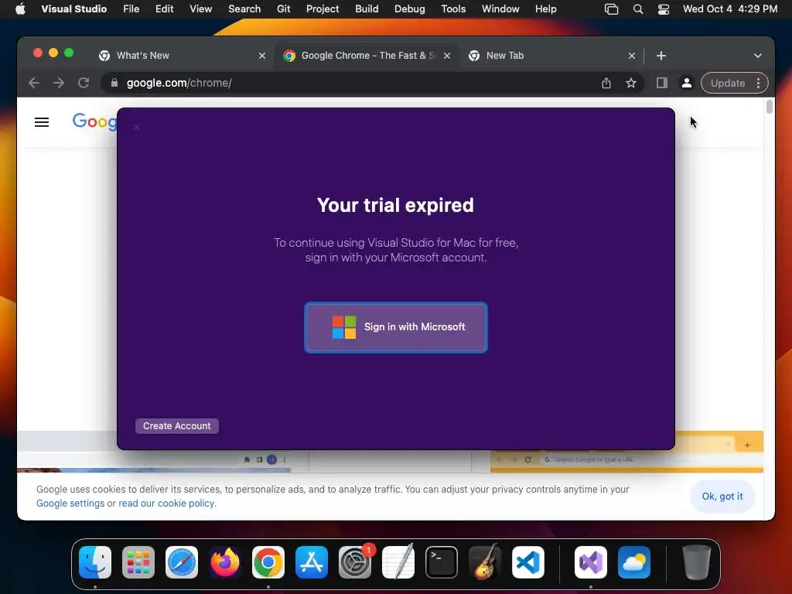Image resolution: width=792 pixels, height=594 pixels.
Task: Open TextEdit from the dock
Action: pos(398,562)
